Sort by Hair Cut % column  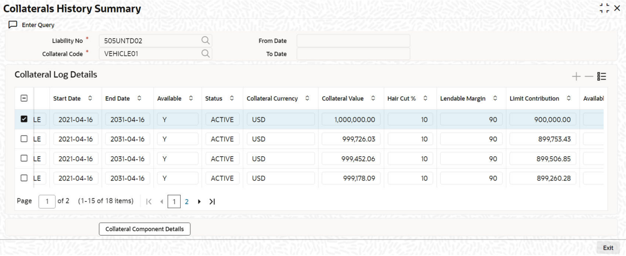coord(425,98)
